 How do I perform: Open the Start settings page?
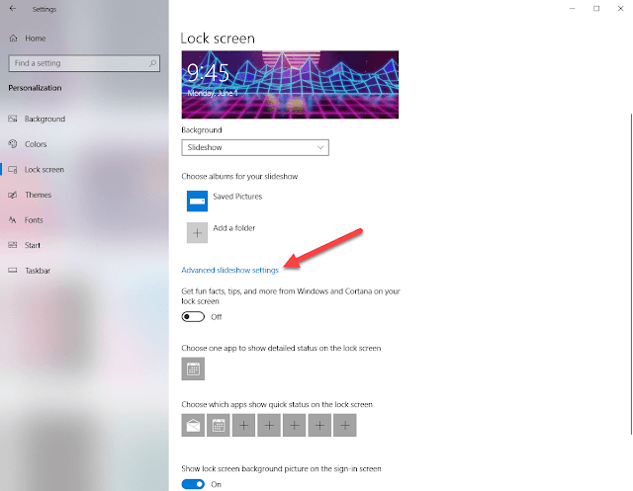coord(33,245)
